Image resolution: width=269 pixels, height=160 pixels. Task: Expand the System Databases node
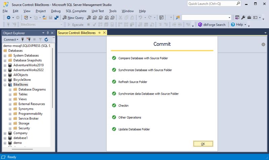point(5,56)
